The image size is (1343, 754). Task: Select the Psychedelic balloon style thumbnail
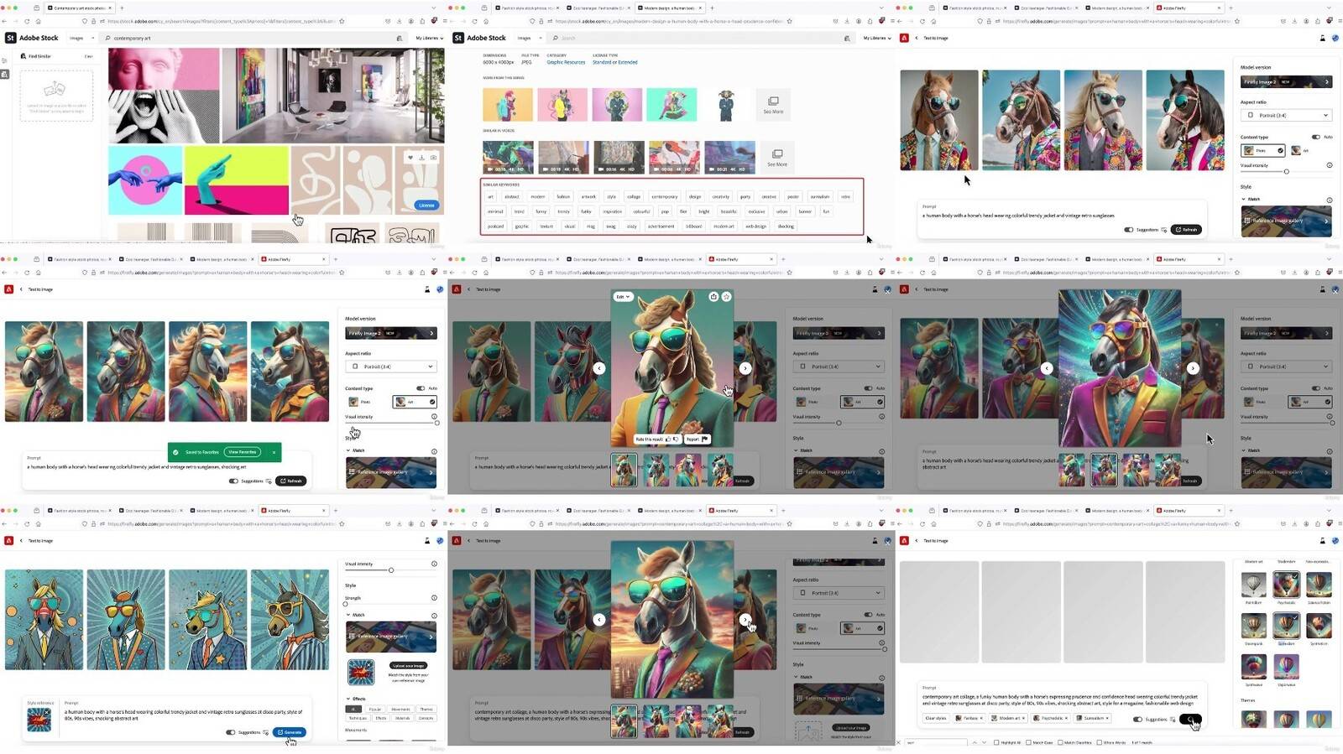click(x=1286, y=584)
